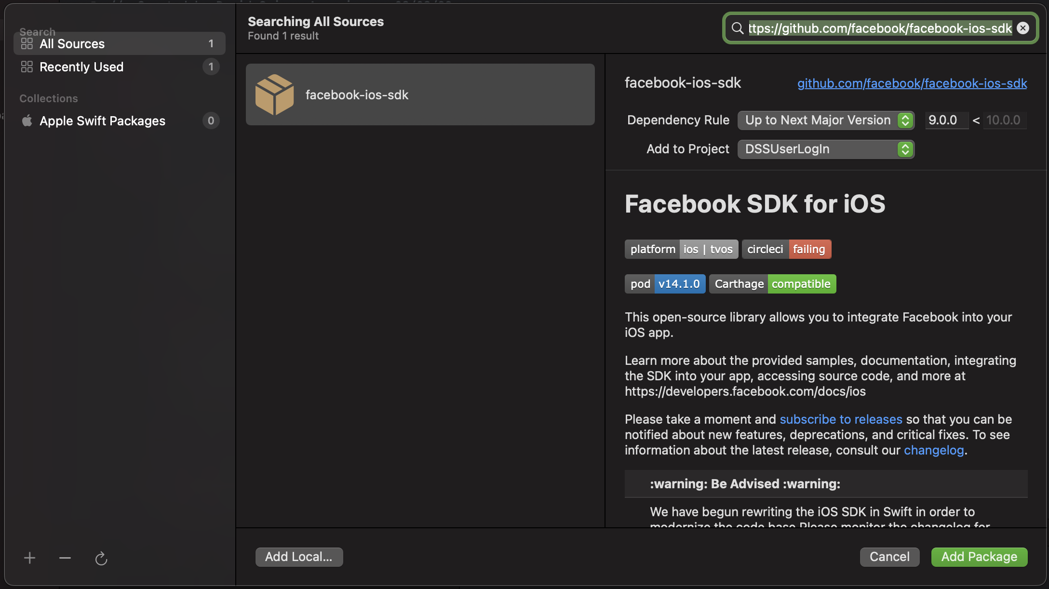Image resolution: width=1049 pixels, height=589 pixels.
Task: Select the Apple Swift Packages collection
Action: point(120,120)
